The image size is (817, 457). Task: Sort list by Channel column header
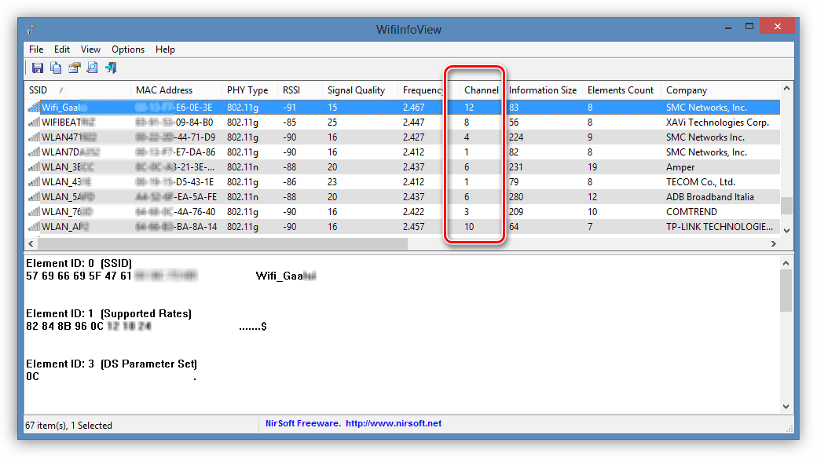coord(481,90)
